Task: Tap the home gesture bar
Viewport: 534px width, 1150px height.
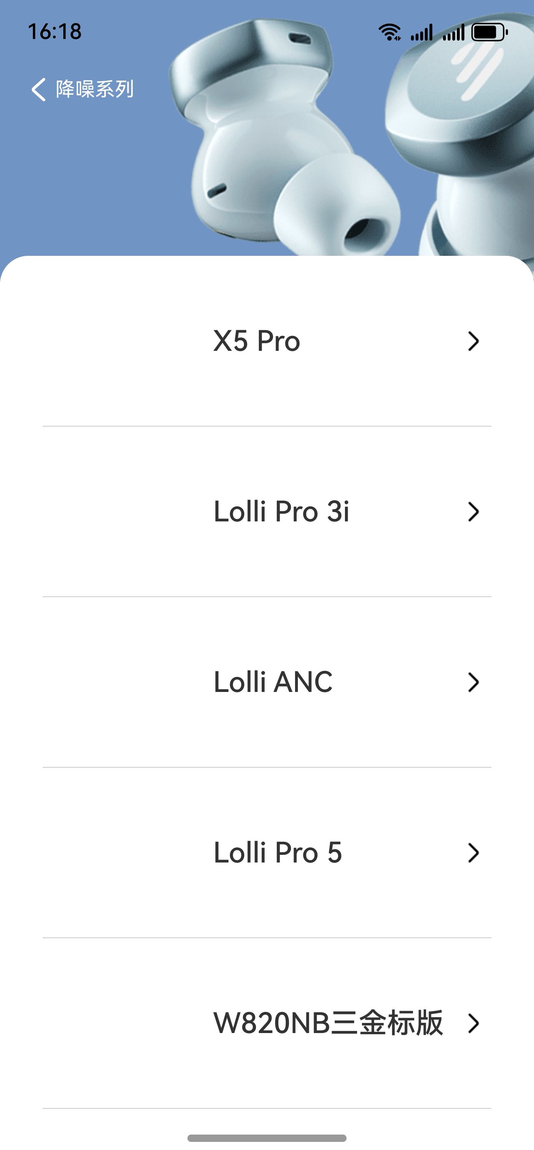Action: 267,1138
